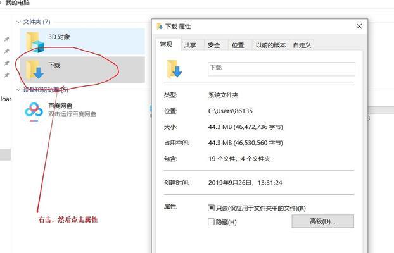Image resolution: width=394 pixels, height=253 pixels.
Task: Open the 自定义 tab
Action: (302, 46)
